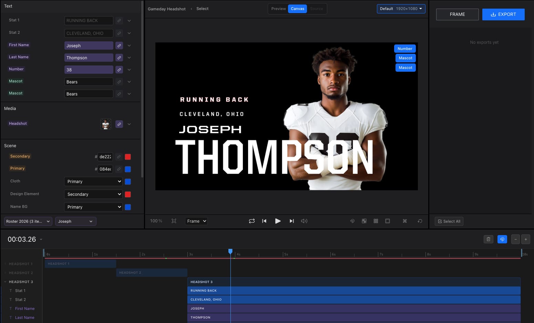Toggle loop playback icon

[x=252, y=221]
